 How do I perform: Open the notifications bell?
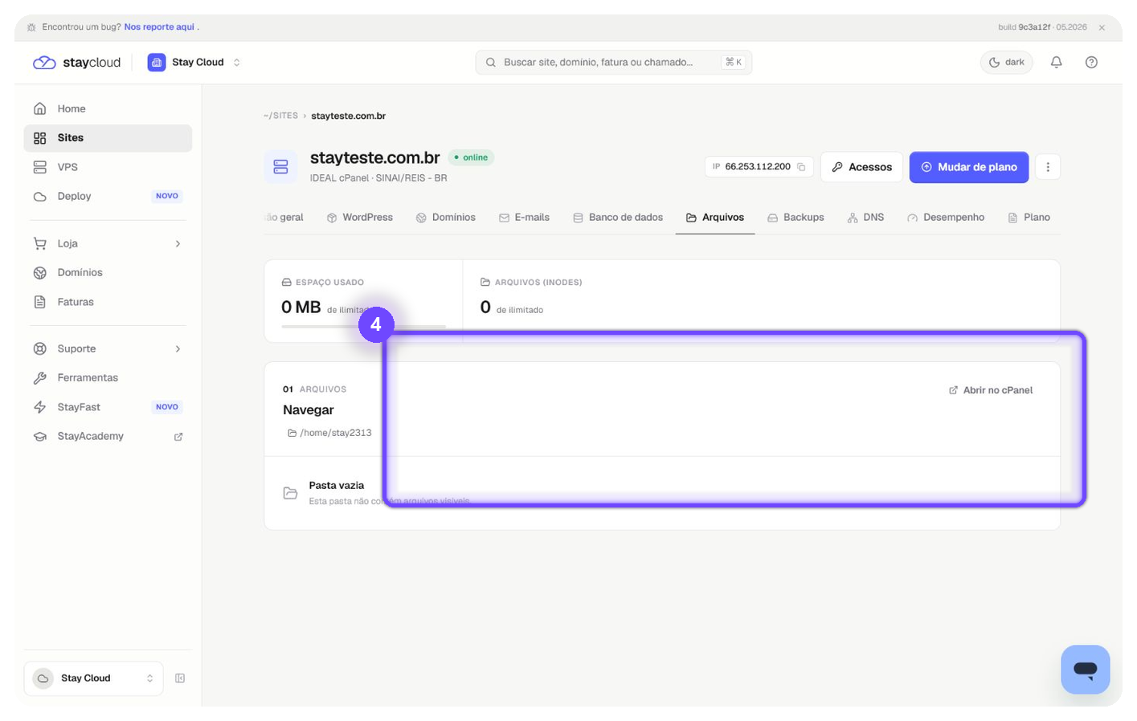tap(1056, 62)
